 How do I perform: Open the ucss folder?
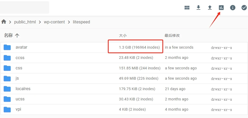(20, 99)
